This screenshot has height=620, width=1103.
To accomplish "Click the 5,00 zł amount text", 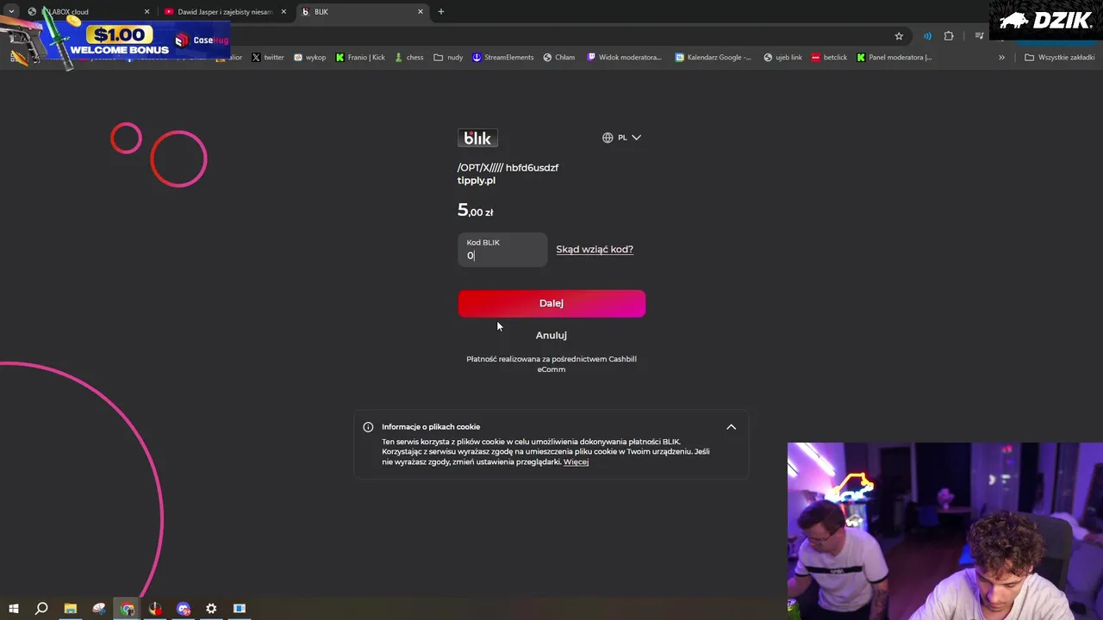I will click(x=476, y=210).
